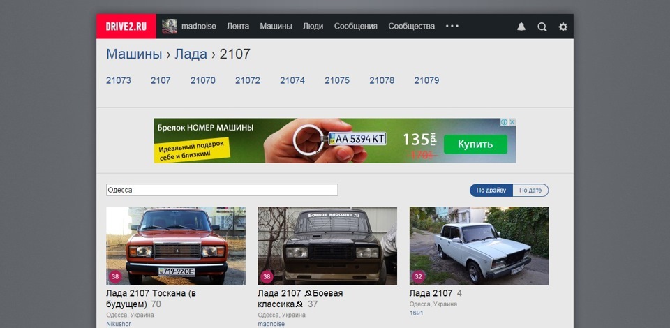Click the 38 badge on black car

(x=267, y=277)
